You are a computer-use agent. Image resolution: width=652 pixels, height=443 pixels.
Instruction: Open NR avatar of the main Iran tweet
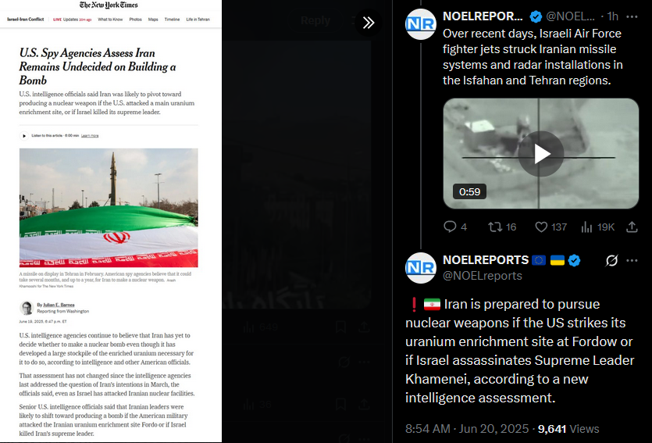pyautogui.click(x=421, y=268)
